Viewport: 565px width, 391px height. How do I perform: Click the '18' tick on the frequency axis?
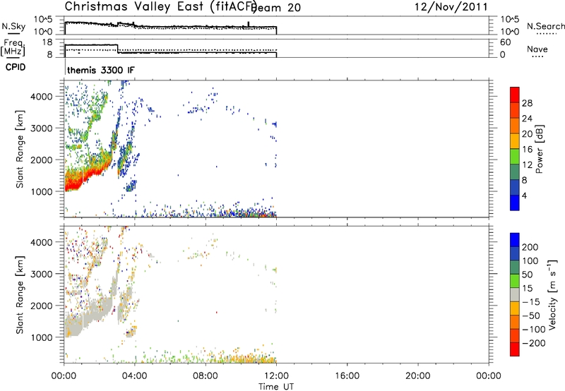pos(47,42)
